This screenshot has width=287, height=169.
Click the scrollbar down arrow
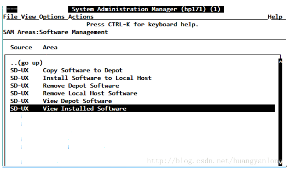280,162
